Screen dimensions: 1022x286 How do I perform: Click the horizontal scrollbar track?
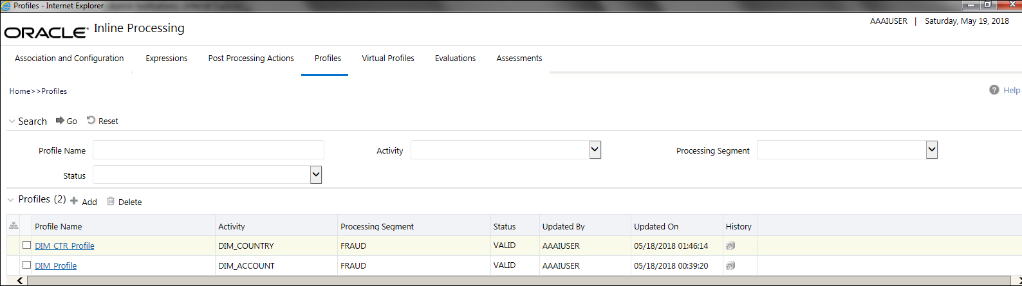pyautogui.click(x=518, y=281)
